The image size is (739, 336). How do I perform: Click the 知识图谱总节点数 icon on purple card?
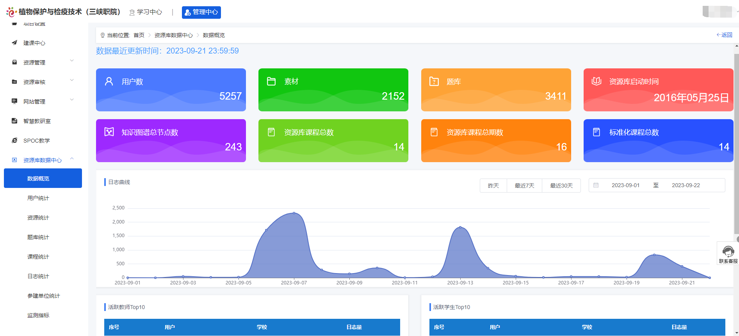(x=109, y=132)
